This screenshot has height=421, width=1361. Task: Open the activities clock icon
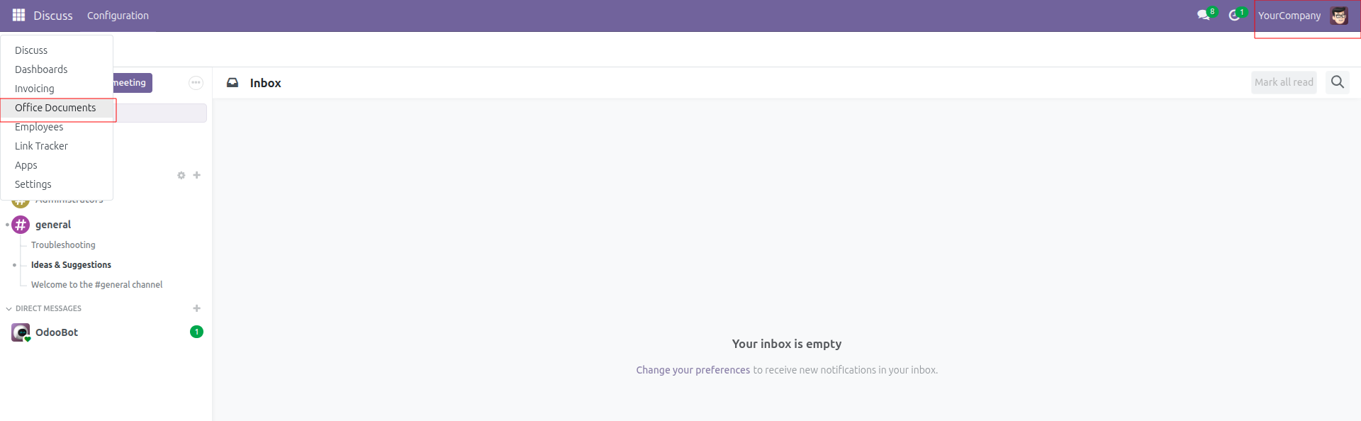(1234, 15)
